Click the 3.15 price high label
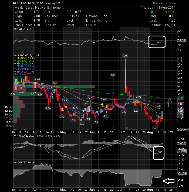 125,56
